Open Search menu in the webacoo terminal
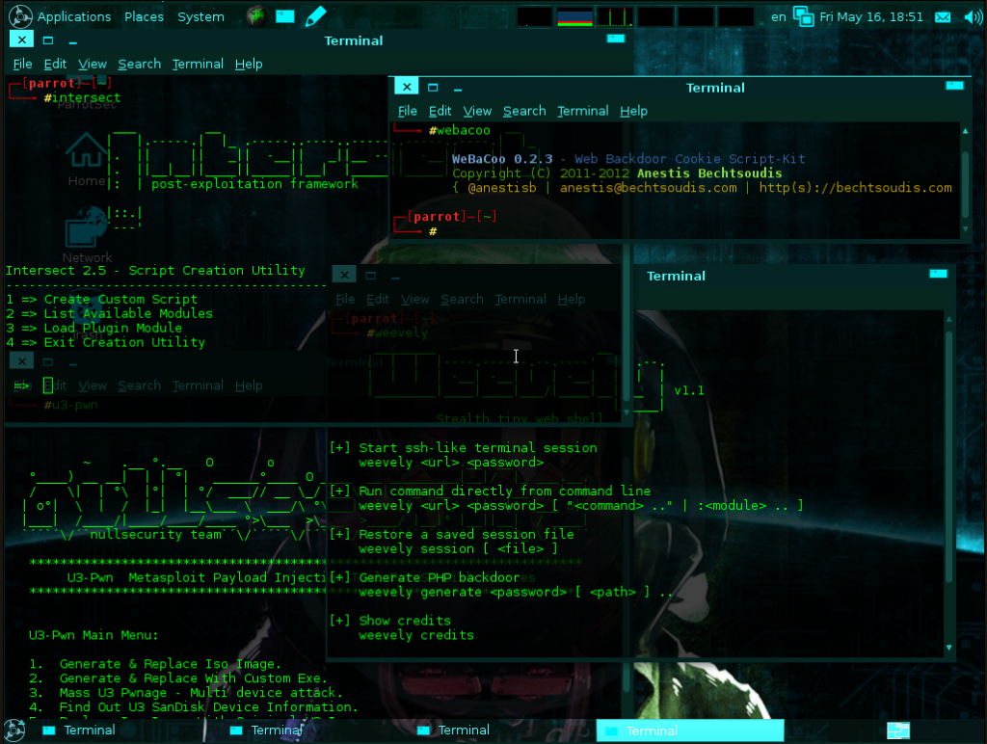The width and height of the screenshot is (987, 744). (x=524, y=111)
